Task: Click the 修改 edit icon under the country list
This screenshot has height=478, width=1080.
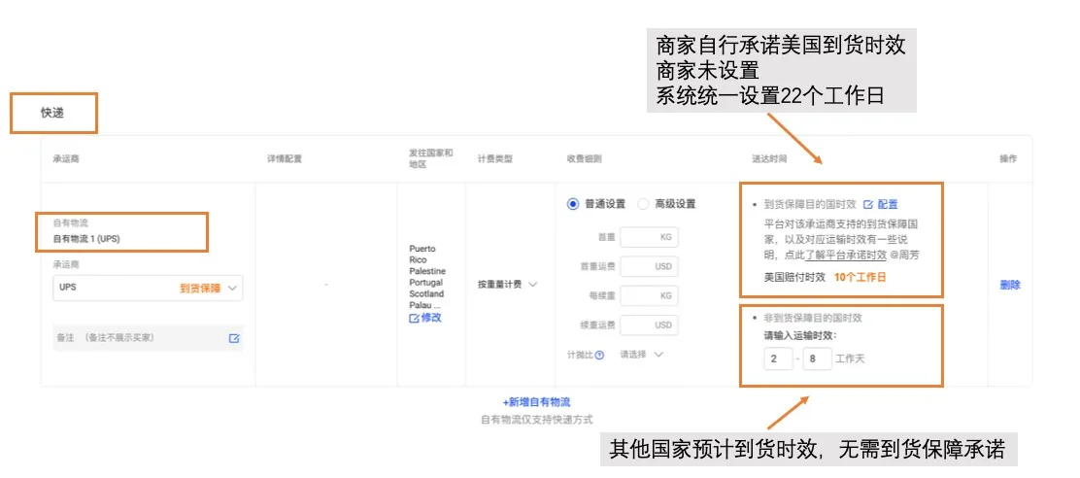Action: (415, 318)
